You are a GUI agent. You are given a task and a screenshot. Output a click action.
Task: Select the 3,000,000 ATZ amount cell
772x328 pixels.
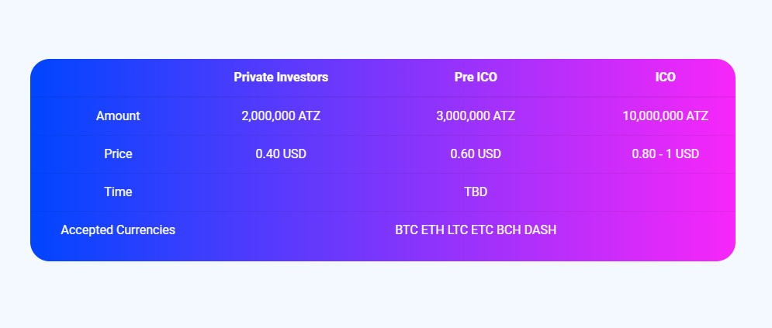[x=476, y=116]
